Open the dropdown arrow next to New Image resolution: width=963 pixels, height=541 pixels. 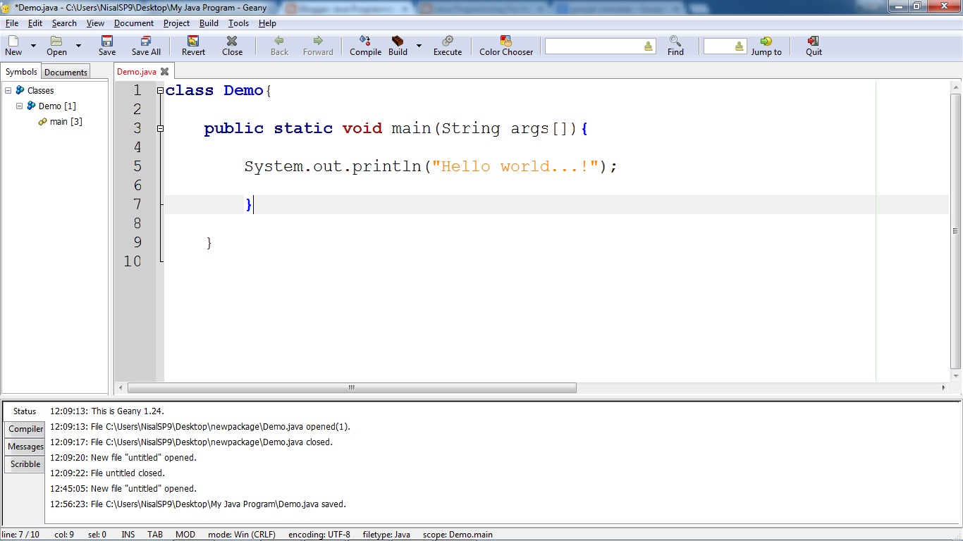point(33,46)
